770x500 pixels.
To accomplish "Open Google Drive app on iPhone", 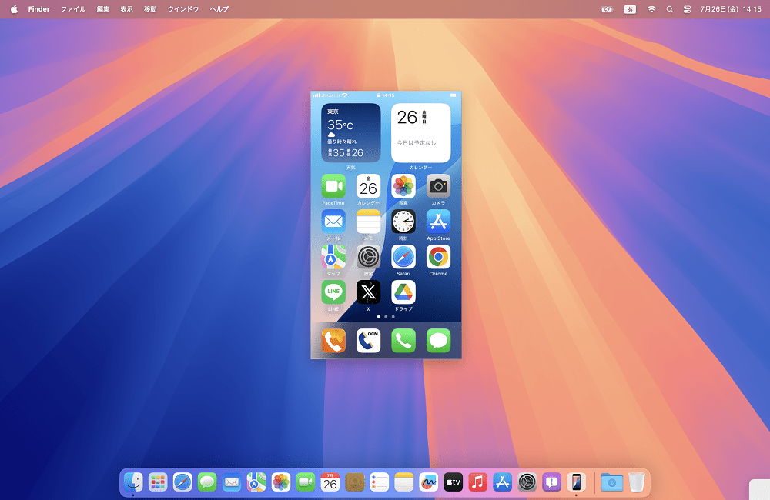I will pos(403,292).
